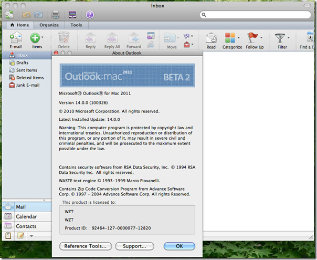The height and width of the screenshot is (260, 317).
Task: Expand the Junk dropdown arrow
Action: point(192,44)
